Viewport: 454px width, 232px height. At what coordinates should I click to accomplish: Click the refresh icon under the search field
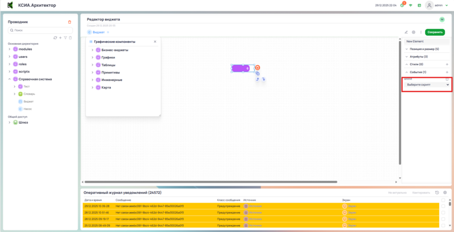(x=55, y=37)
